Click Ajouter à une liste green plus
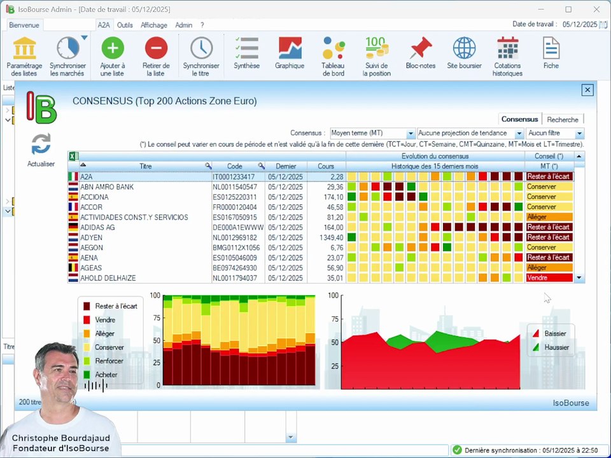 tap(112, 48)
